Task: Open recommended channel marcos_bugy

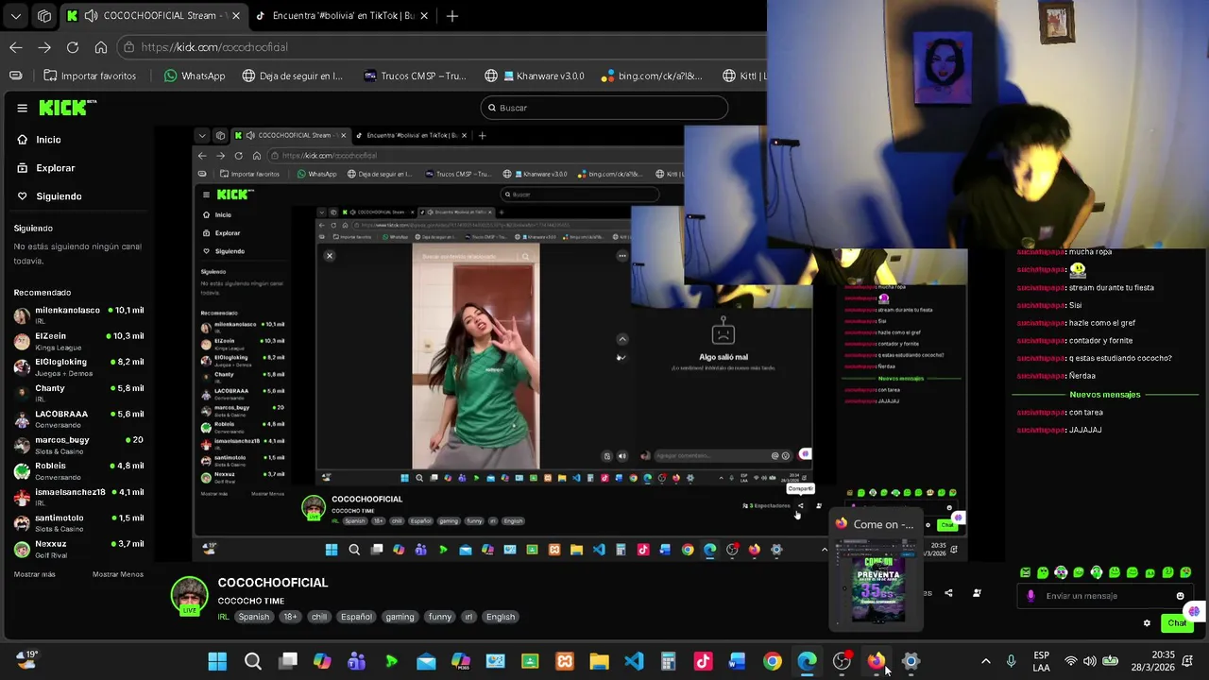Action: 78,445
